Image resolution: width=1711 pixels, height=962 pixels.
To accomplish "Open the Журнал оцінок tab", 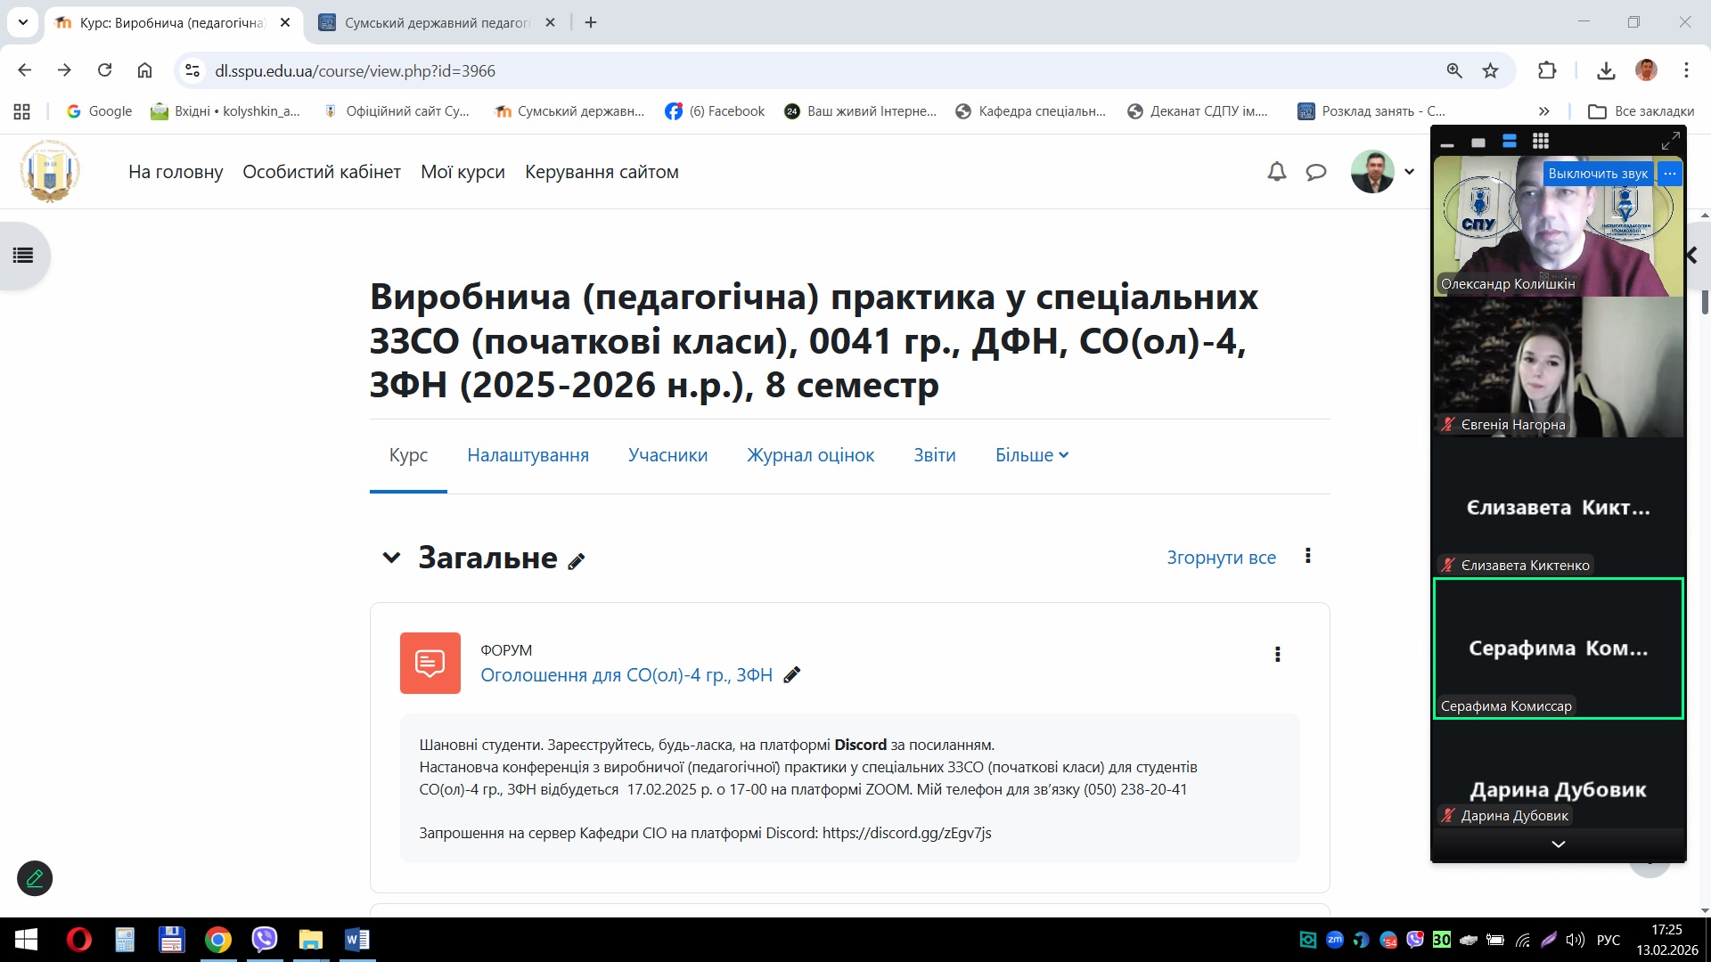I will pyautogui.click(x=810, y=455).
